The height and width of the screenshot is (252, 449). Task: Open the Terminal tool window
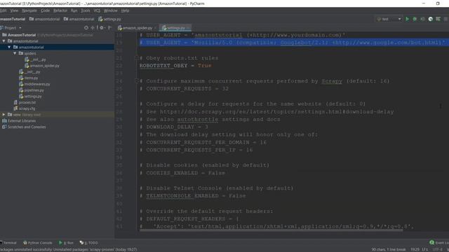8,243
